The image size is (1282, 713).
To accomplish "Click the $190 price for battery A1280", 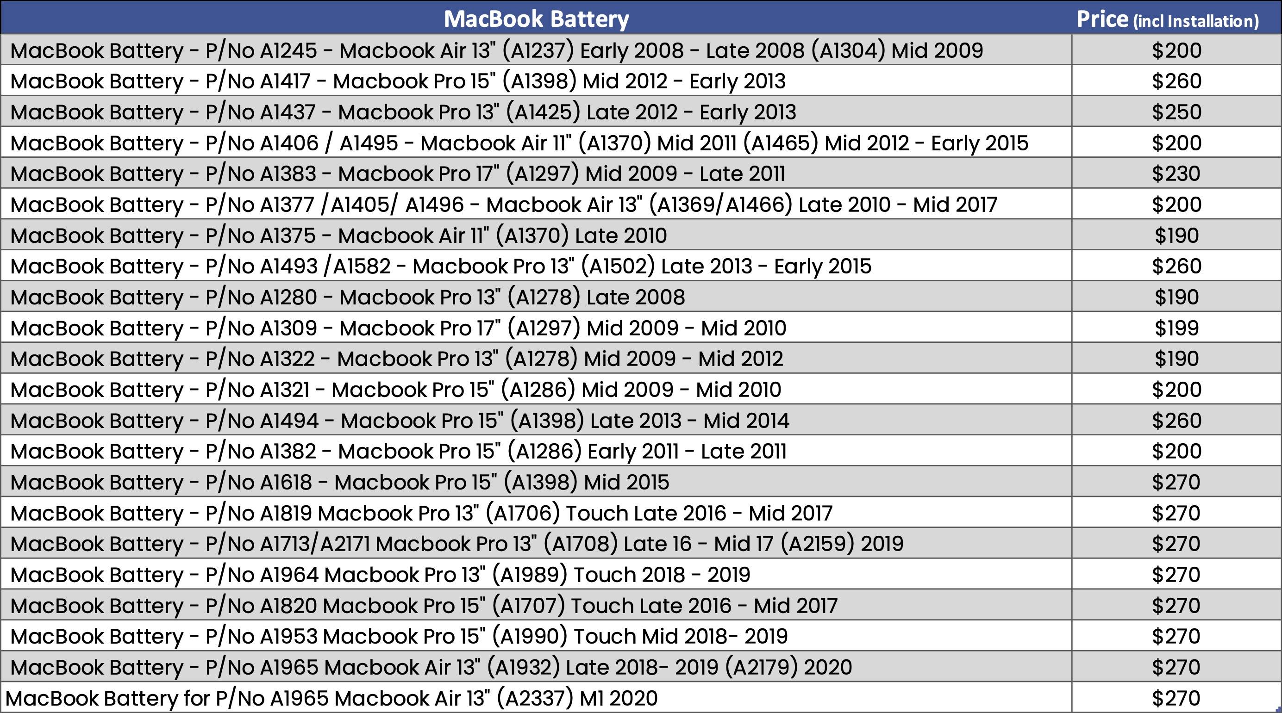I will (x=1176, y=298).
